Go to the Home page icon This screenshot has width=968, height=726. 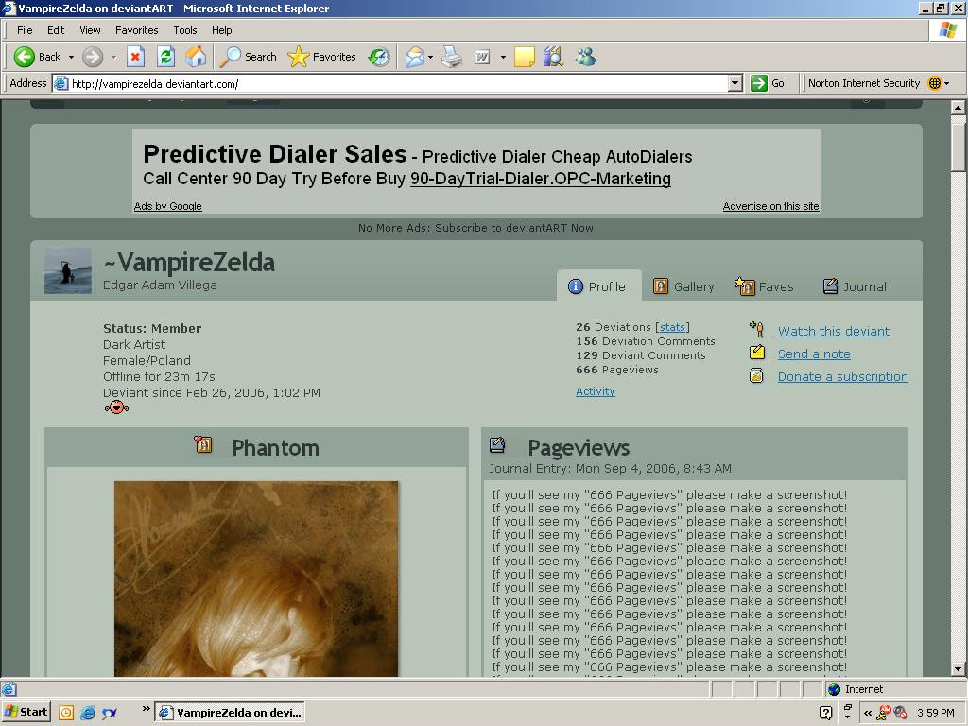click(197, 57)
